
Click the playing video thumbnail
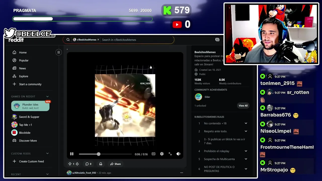pyautogui.click(x=125, y=106)
